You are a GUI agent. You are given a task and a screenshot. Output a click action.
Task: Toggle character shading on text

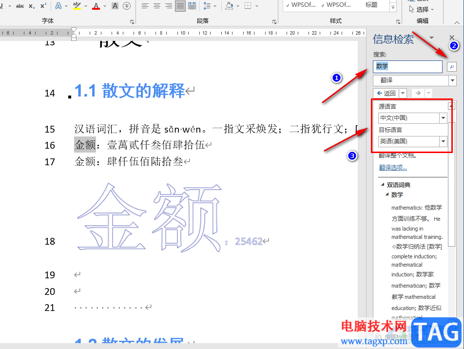(115, 6)
